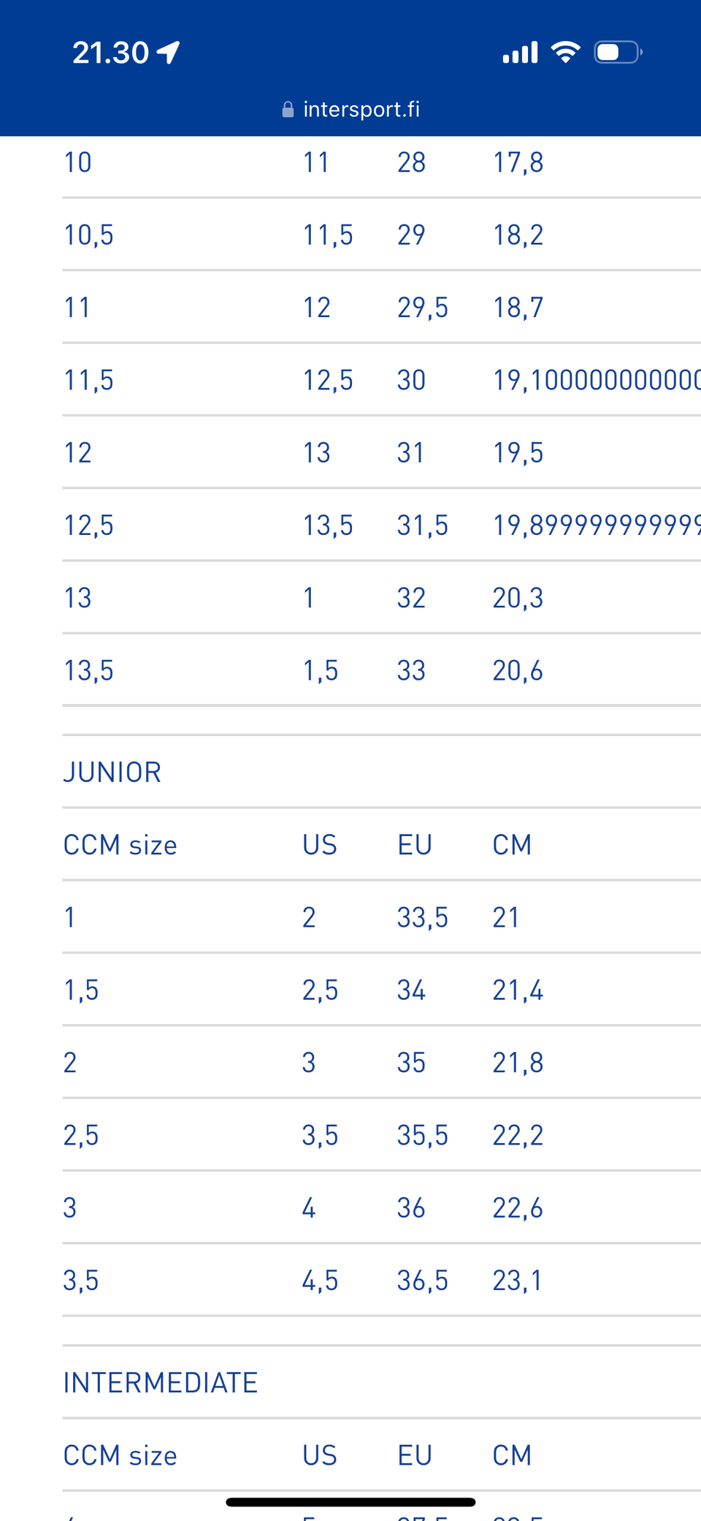Image resolution: width=701 pixels, height=1521 pixels.
Task: Tap the EU column header in Junior table
Action: pyautogui.click(x=415, y=845)
